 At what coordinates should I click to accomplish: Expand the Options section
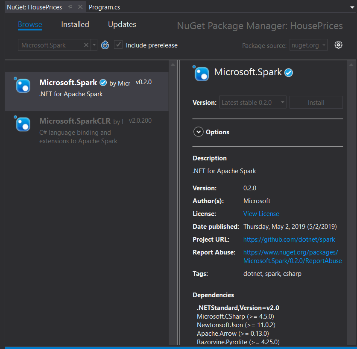click(198, 132)
